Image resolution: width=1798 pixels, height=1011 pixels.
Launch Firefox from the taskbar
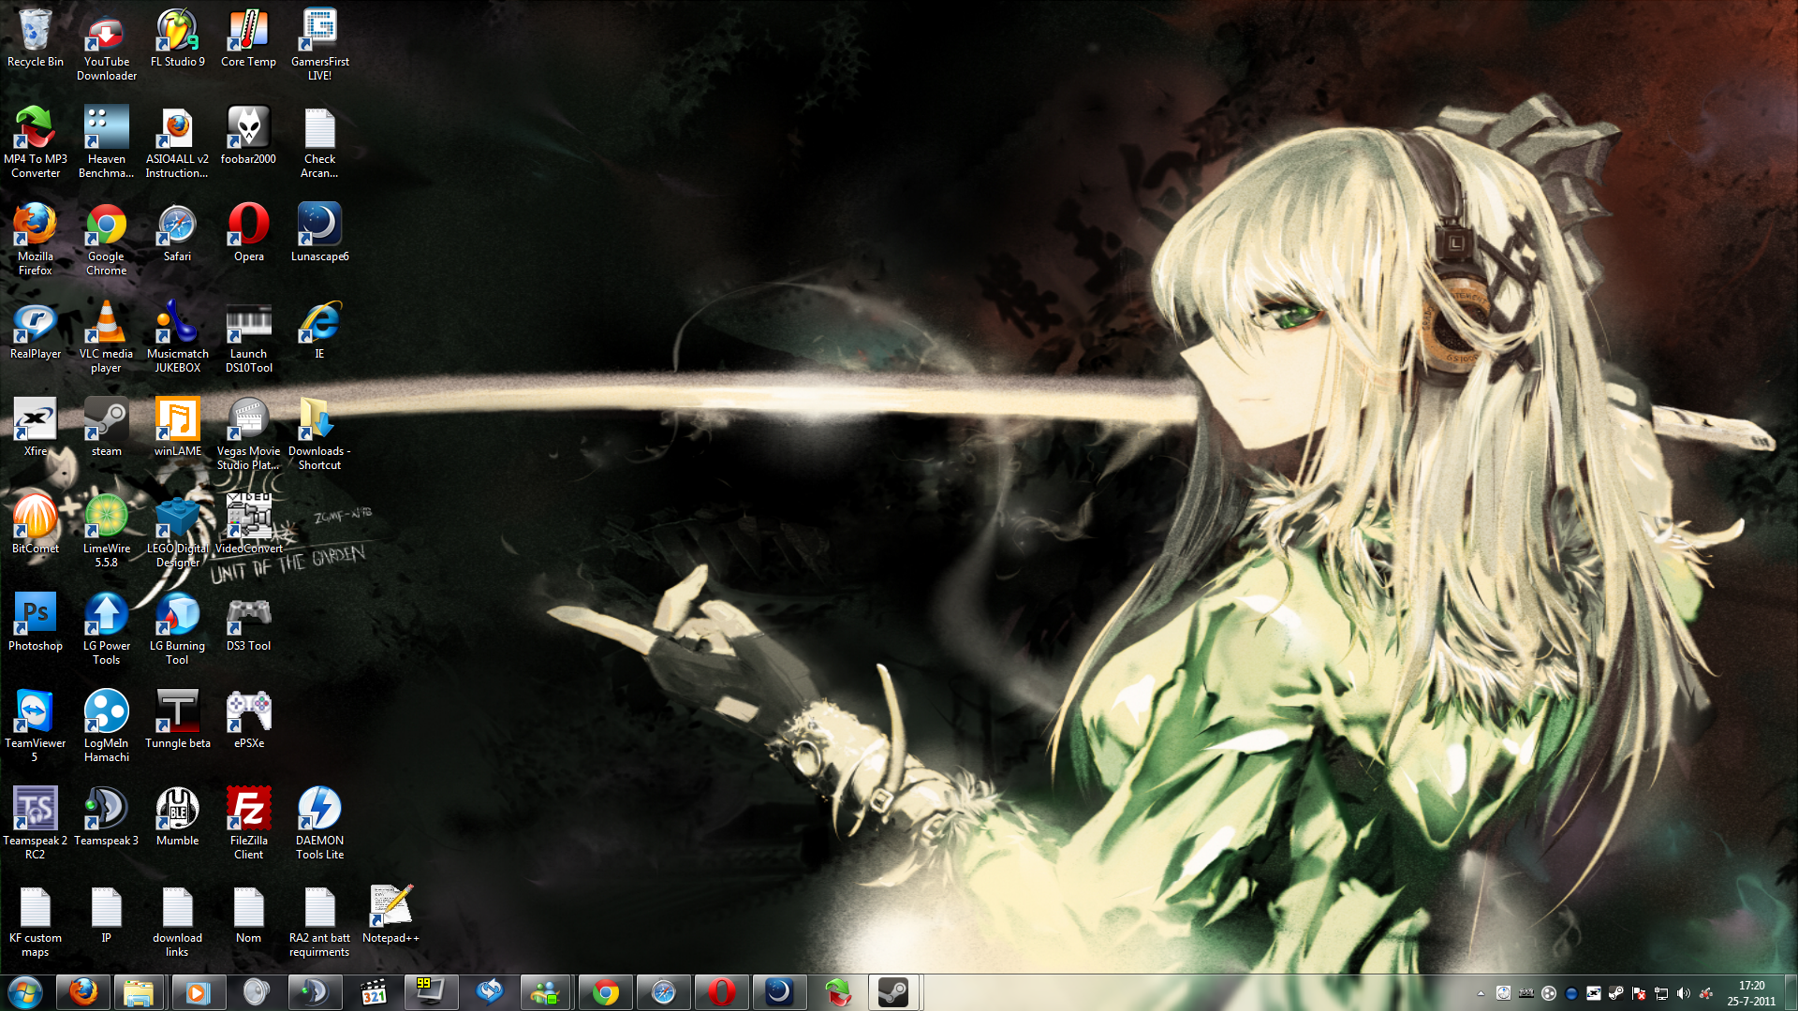pos(83,992)
